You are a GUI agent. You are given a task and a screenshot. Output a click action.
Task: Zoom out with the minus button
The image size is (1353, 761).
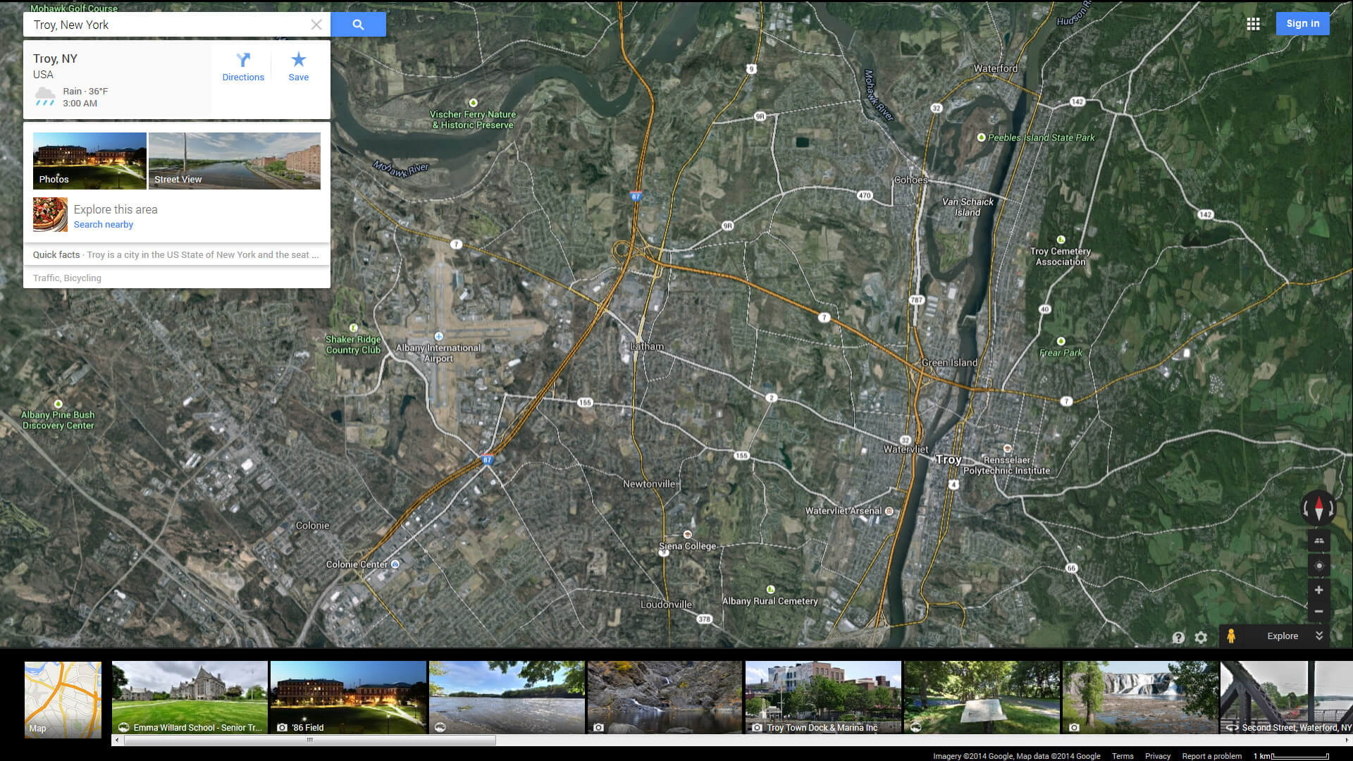[1318, 612]
